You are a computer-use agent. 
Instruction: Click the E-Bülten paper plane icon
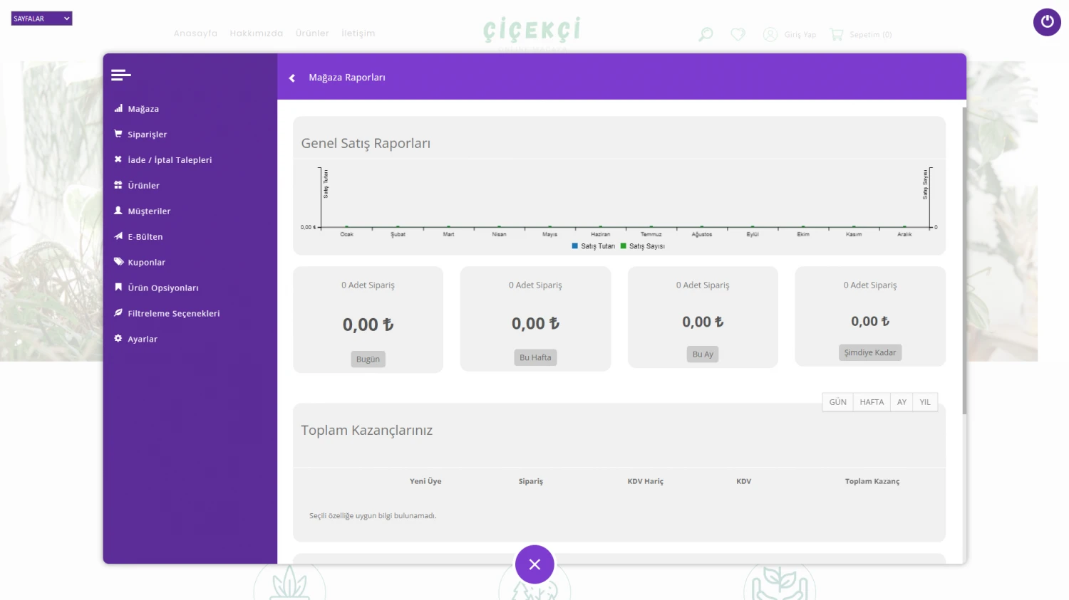[x=118, y=236]
